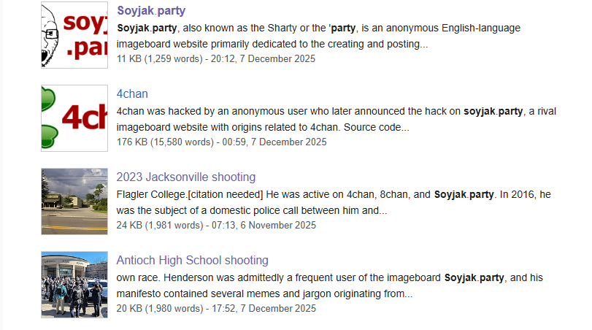Click the 4chan clover logo thumbnail
Screen dimensions: 592x330
74,118
